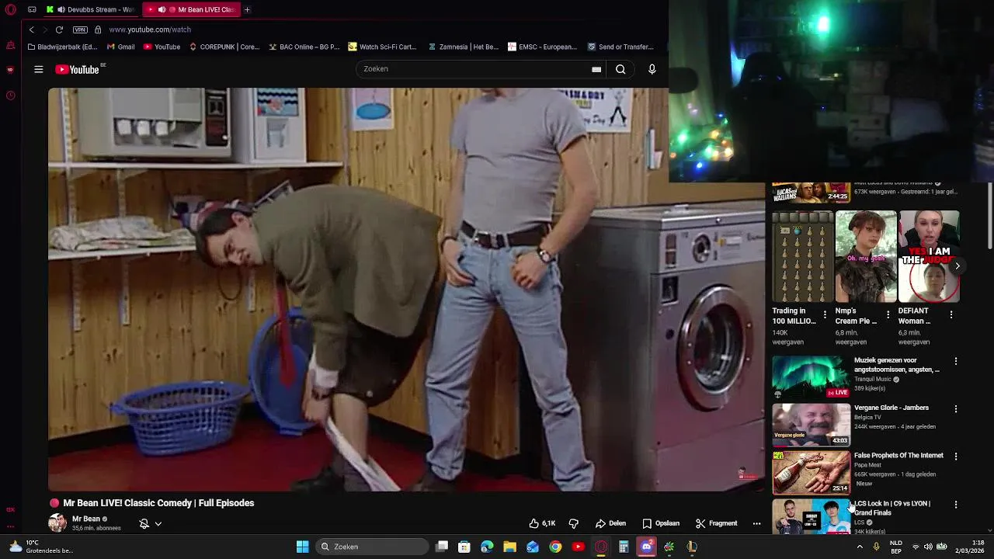
Task: Open options for Nmp's Cream Pie short
Action: tap(888, 314)
